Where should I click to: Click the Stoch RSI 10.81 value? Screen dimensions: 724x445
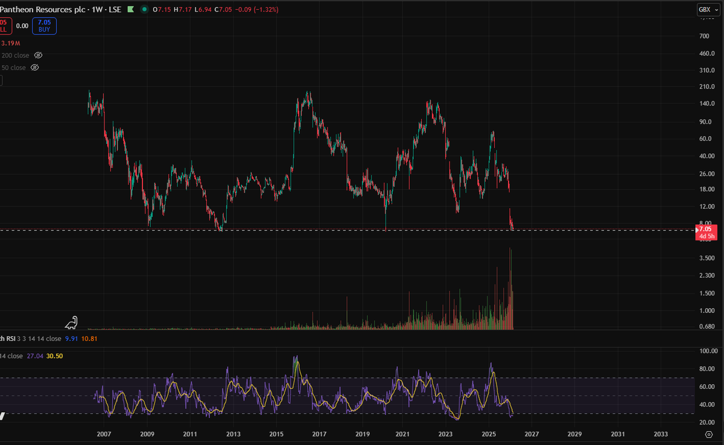pyautogui.click(x=91, y=339)
